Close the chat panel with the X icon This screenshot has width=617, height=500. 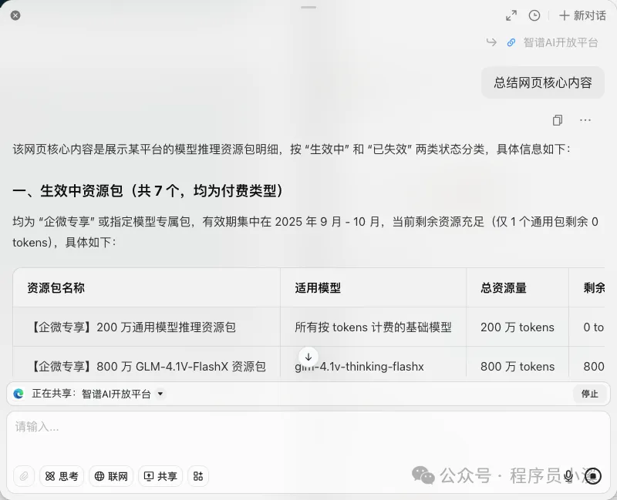15,15
